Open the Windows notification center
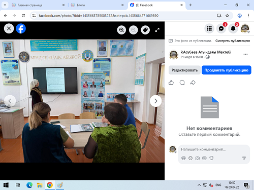Viewport: 254px width, 190px height. pos(246,185)
